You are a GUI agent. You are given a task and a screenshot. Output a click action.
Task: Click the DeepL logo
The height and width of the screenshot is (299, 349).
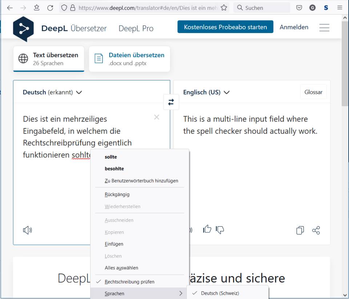(x=23, y=29)
